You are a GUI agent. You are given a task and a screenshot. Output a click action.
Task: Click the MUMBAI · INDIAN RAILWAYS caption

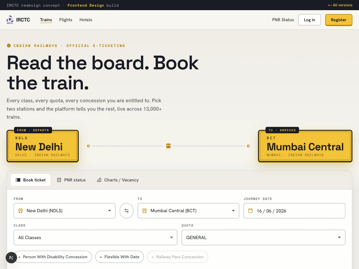click(x=295, y=155)
